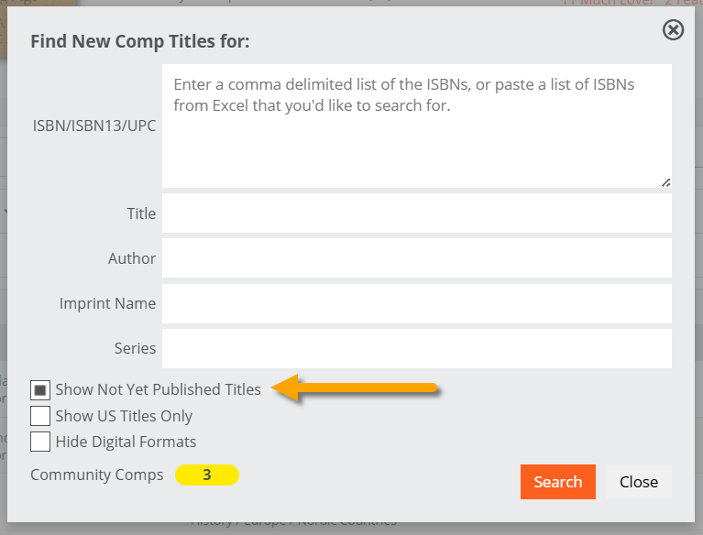Click the Hide Digital Formats label
The height and width of the screenshot is (535, 703).
click(x=126, y=442)
